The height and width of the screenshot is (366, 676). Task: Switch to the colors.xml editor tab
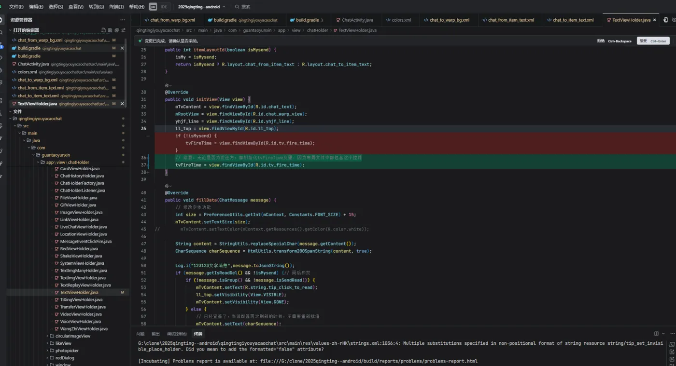pos(401,20)
